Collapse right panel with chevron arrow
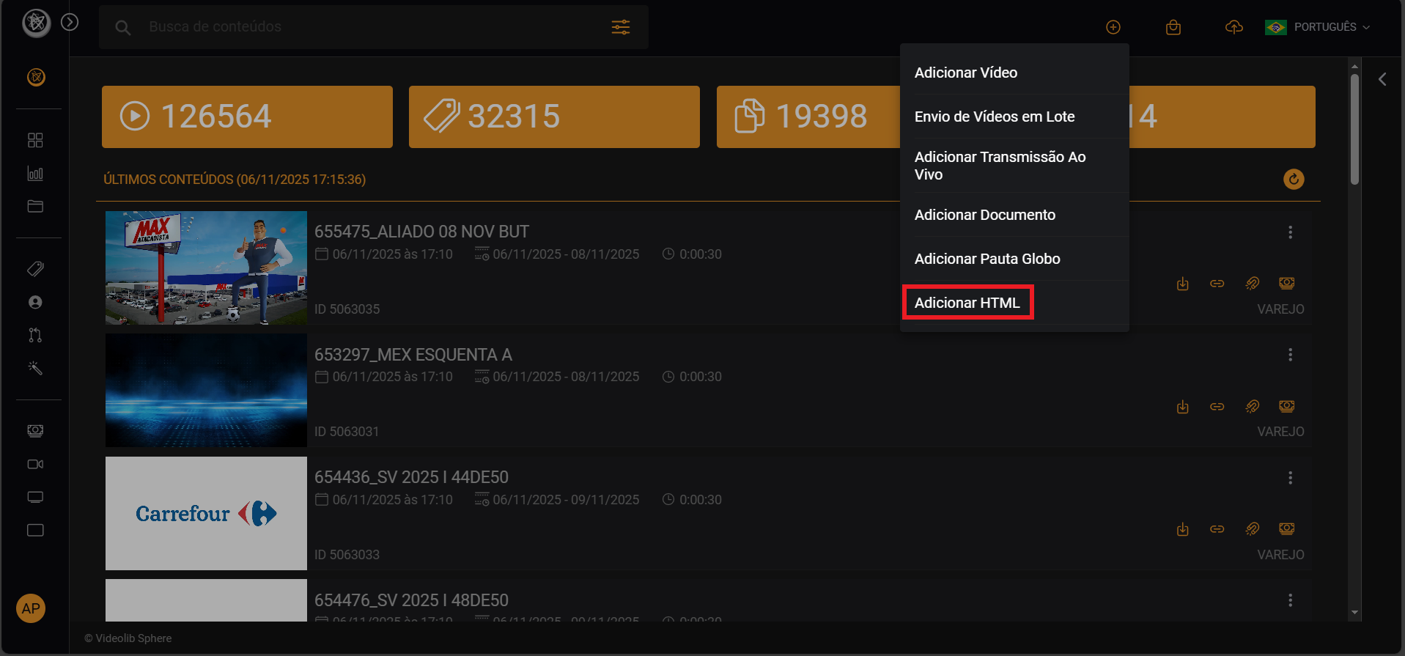 (x=1382, y=79)
